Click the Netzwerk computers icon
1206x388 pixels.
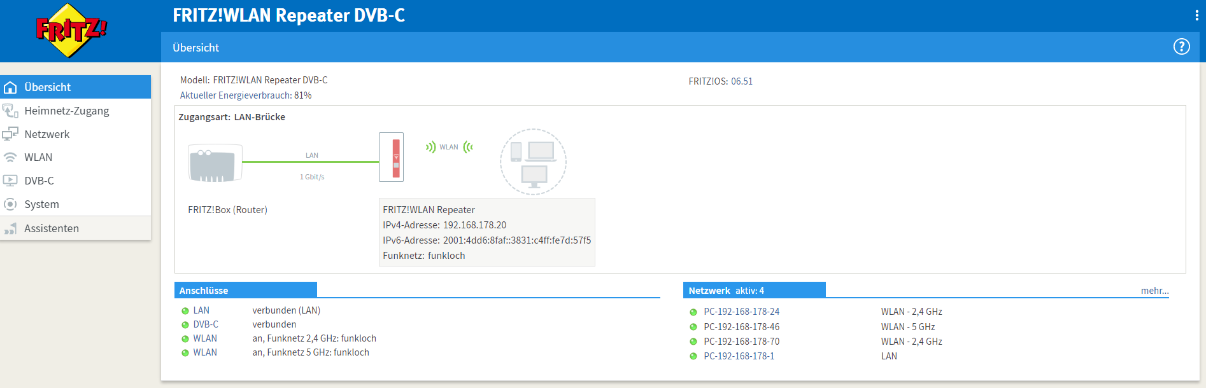10,134
